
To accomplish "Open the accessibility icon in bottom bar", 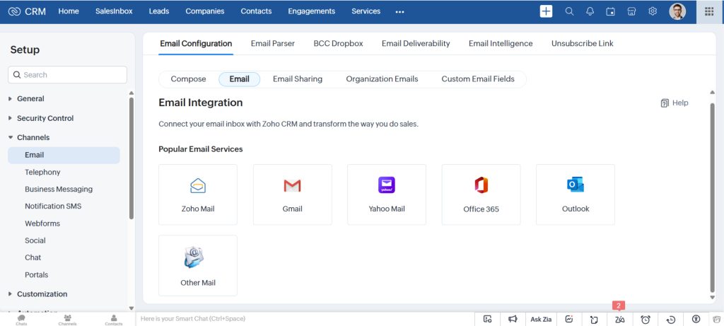I will (696, 319).
